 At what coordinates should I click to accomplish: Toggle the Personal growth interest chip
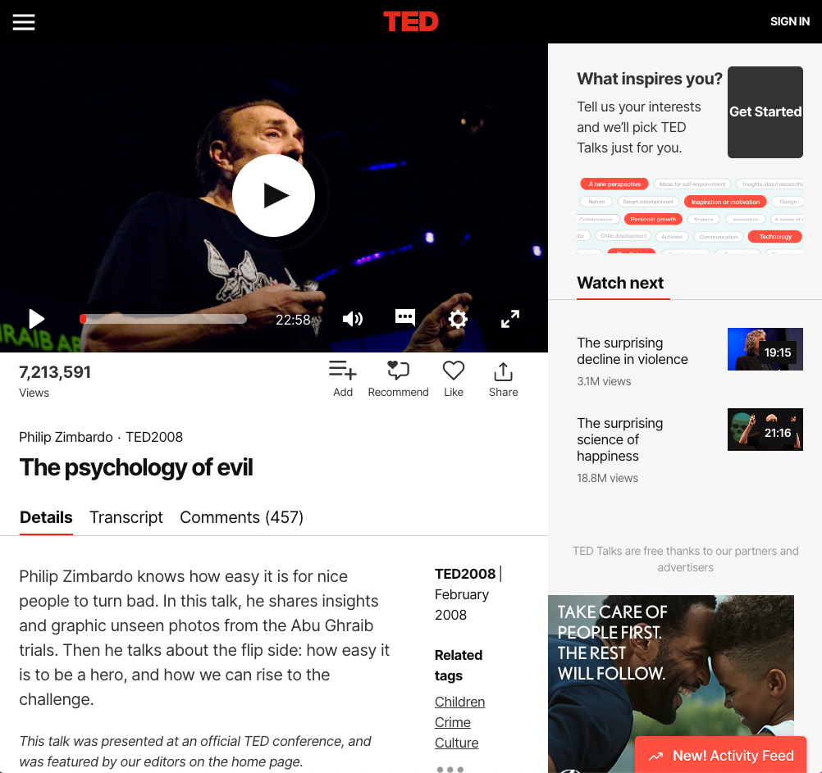653,220
